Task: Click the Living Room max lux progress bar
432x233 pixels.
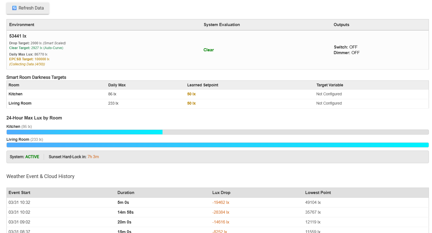Action: 217,145
